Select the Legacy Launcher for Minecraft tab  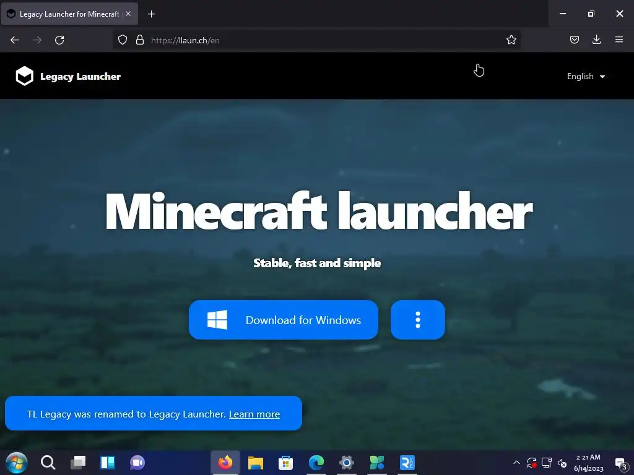point(69,14)
